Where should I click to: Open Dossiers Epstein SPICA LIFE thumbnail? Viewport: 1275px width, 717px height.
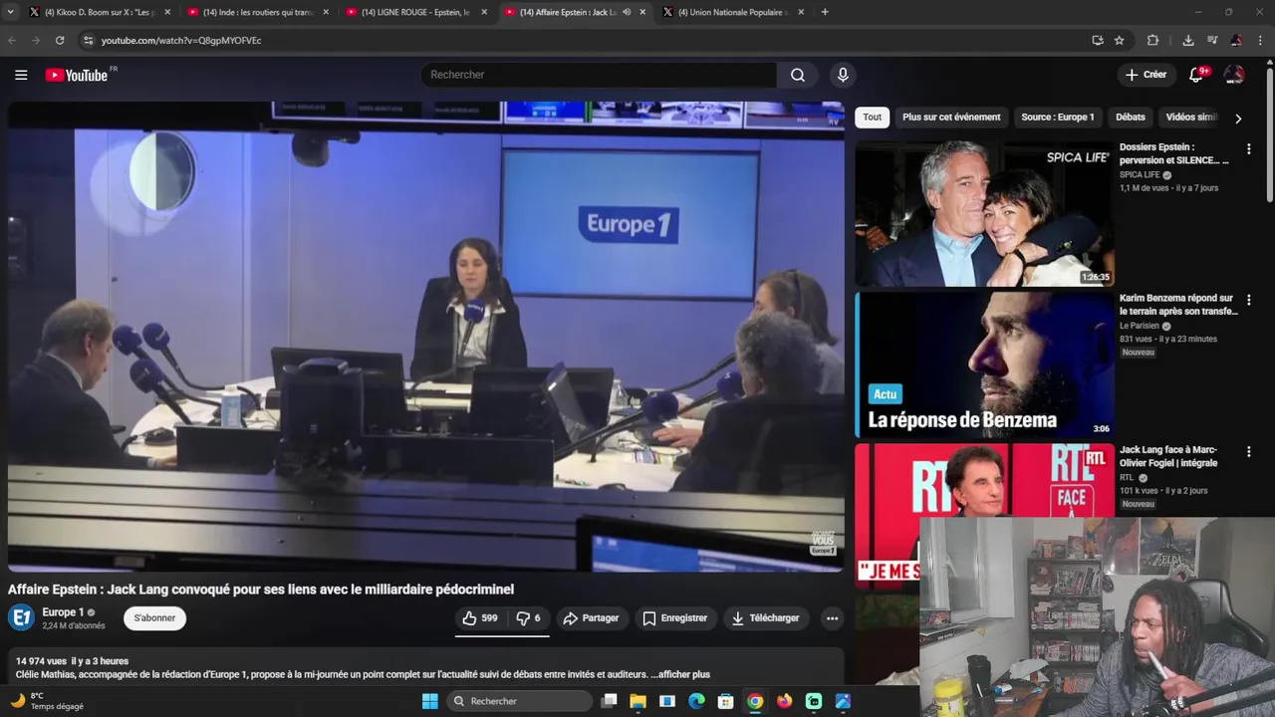pos(984,214)
